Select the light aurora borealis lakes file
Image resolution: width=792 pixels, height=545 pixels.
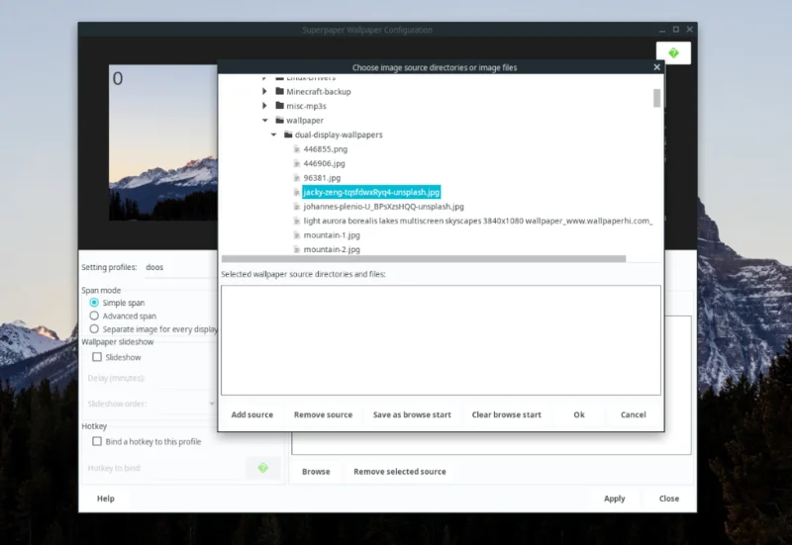(x=478, y=221)
